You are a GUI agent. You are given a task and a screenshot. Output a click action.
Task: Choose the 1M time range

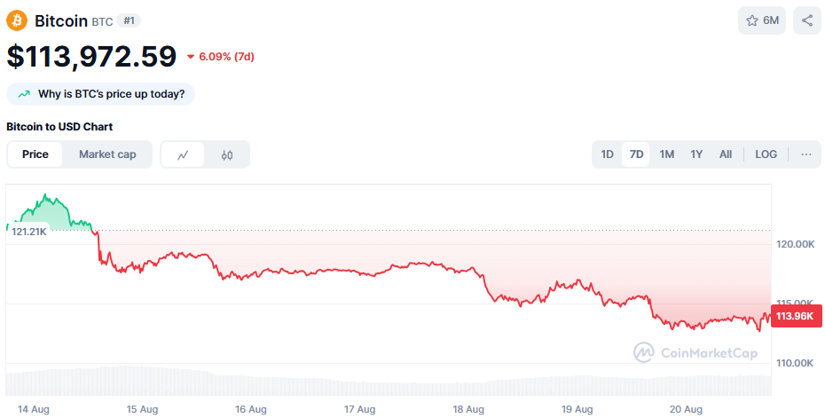(666, 154)
